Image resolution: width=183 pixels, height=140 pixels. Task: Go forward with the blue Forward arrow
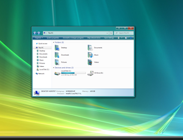(x=39, y=33)
